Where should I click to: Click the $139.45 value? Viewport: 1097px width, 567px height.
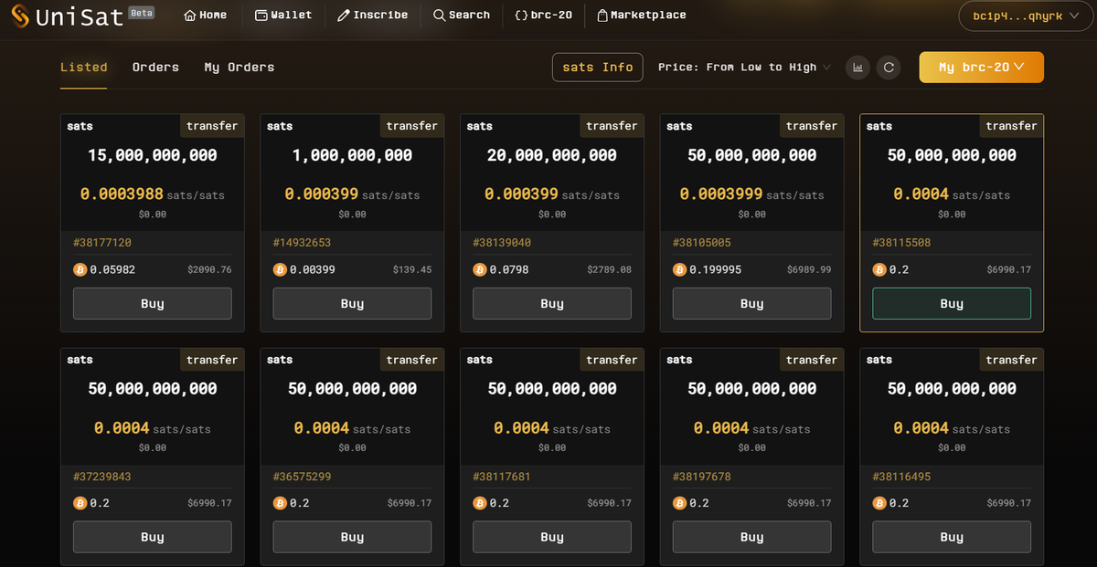(412, 270)
